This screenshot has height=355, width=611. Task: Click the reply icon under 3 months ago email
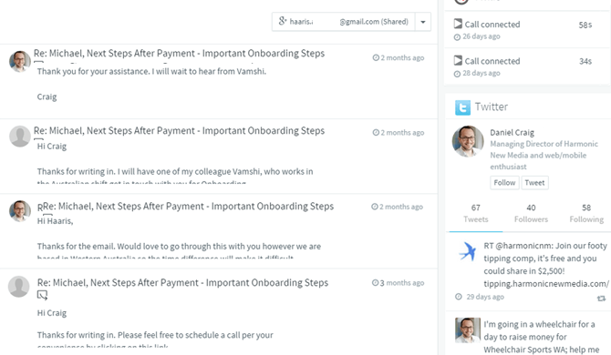click(x=42, y=296)
